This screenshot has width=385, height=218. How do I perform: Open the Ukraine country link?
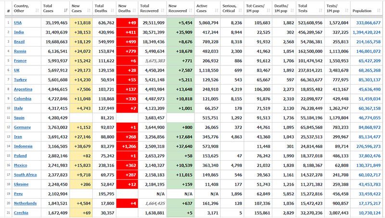tap(21, 184)
